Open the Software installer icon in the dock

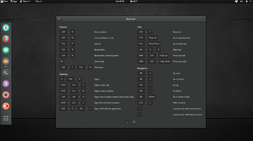pos(6,28)
